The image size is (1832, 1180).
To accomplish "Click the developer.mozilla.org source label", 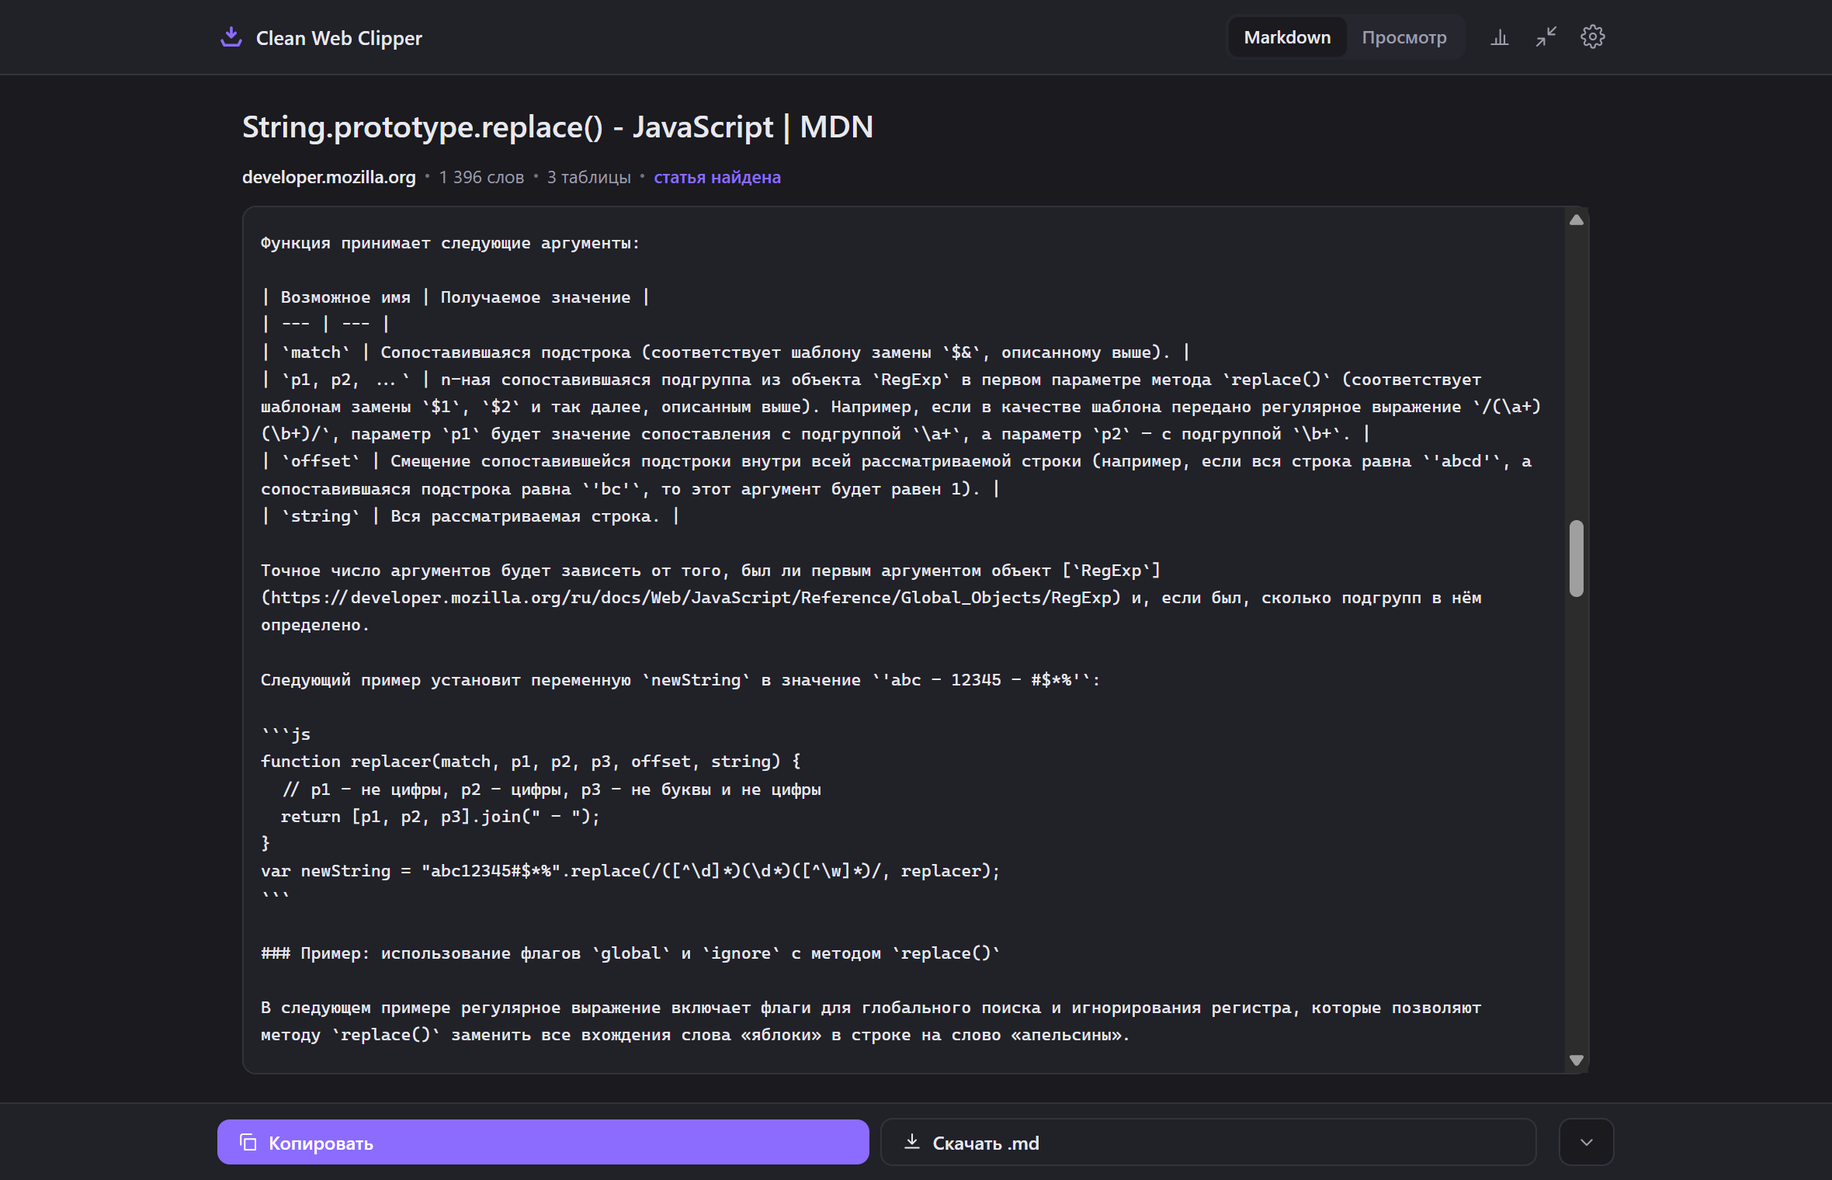I will click(x=329, y=177).
